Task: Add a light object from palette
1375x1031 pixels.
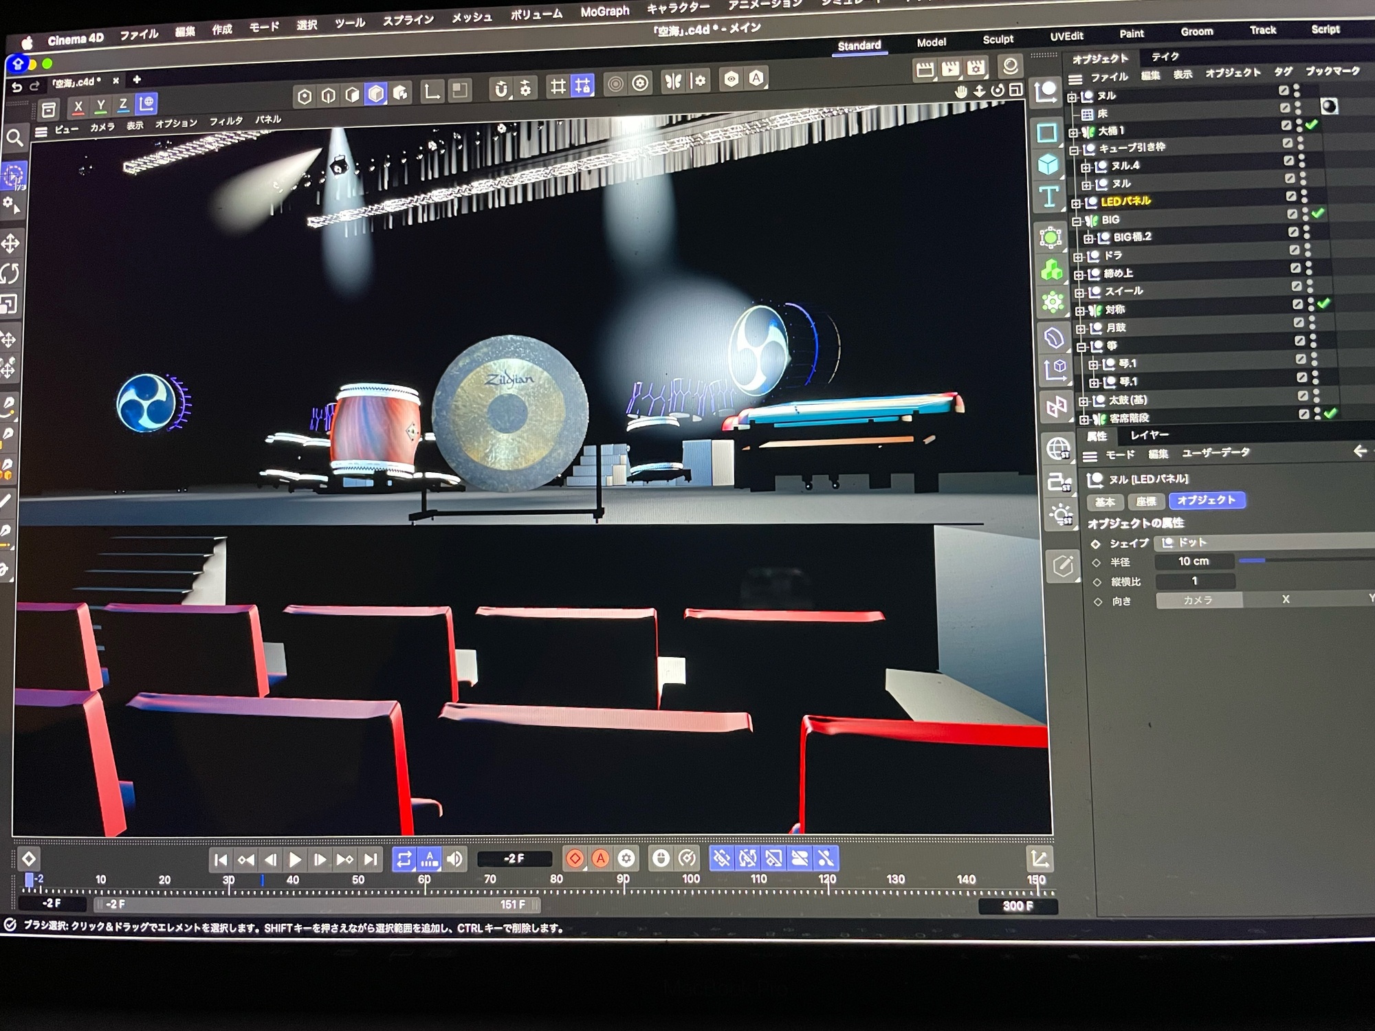Action: click(1061, 514)
